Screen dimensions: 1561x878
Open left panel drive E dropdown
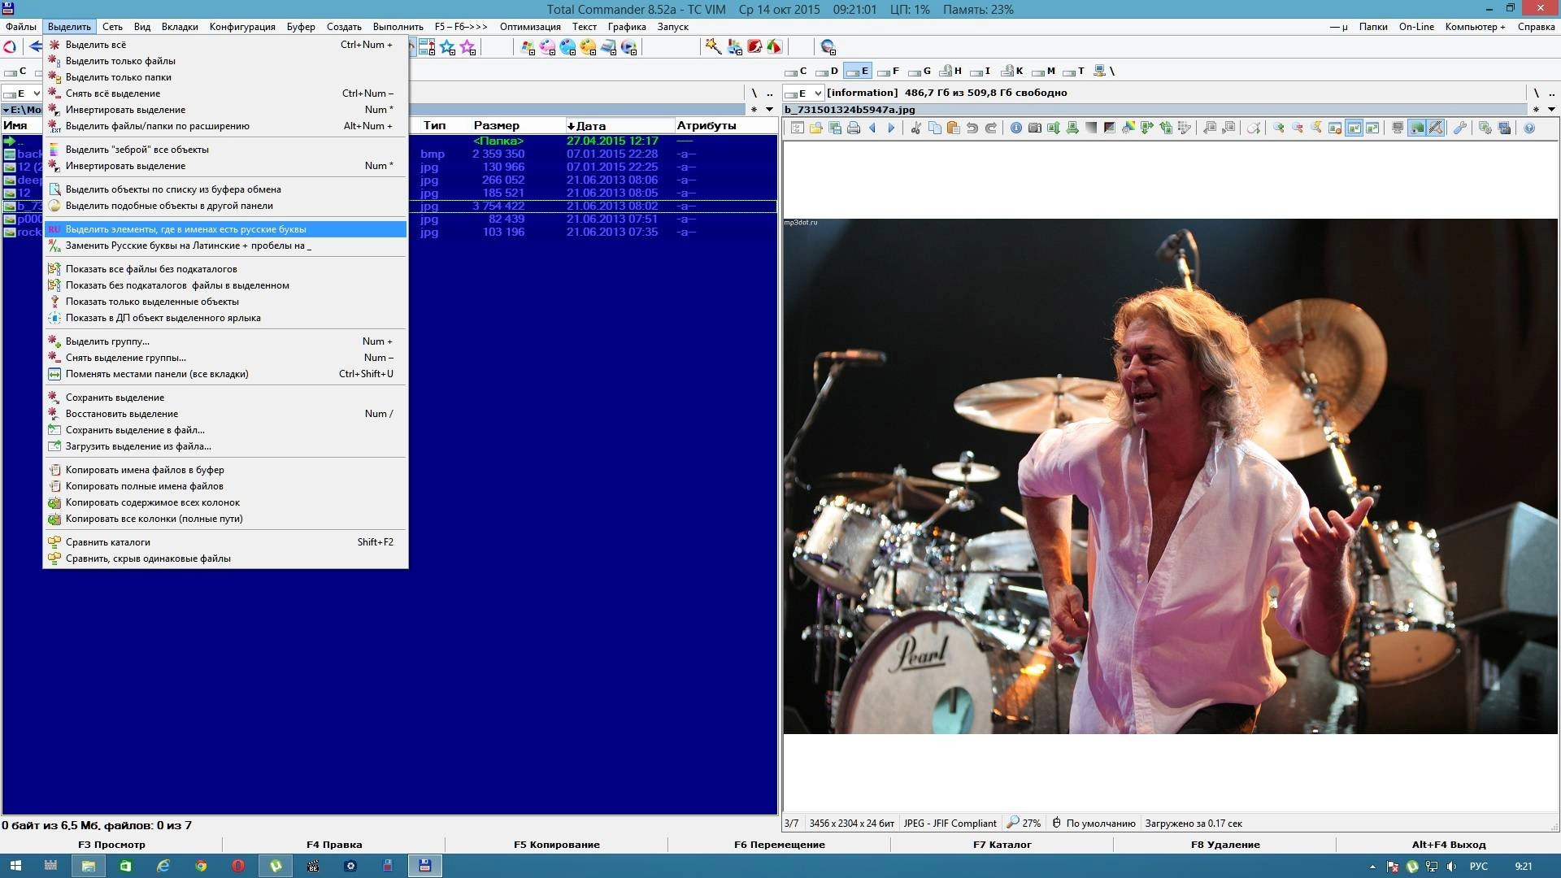point(36,93)
